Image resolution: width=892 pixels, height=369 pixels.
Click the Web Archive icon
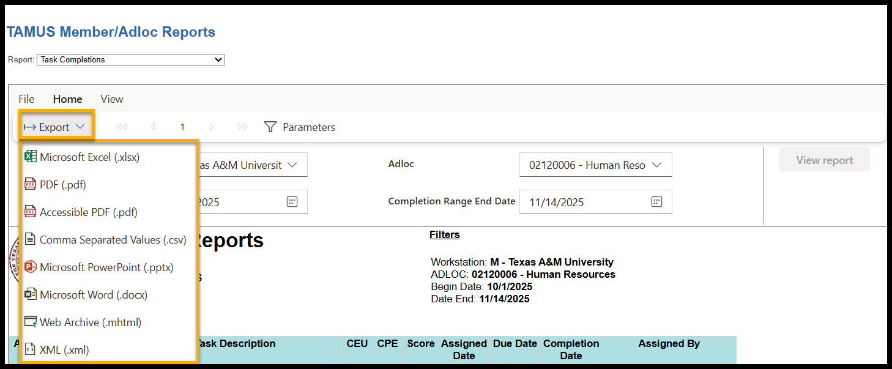coord(30,322)
